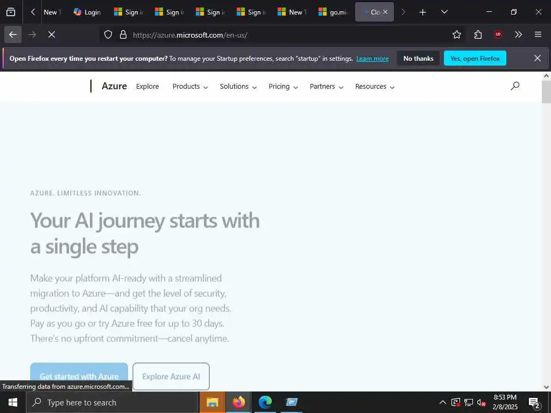Click the page scrollbar down arrow
Image resolution: width=551 pixels, height=413 pixels.
pyautogui.click(x=546, y=387)
